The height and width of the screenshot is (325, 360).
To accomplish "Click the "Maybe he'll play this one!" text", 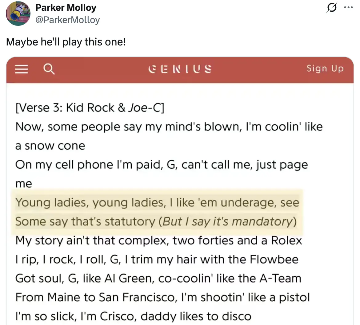I will tap(66, 41).
